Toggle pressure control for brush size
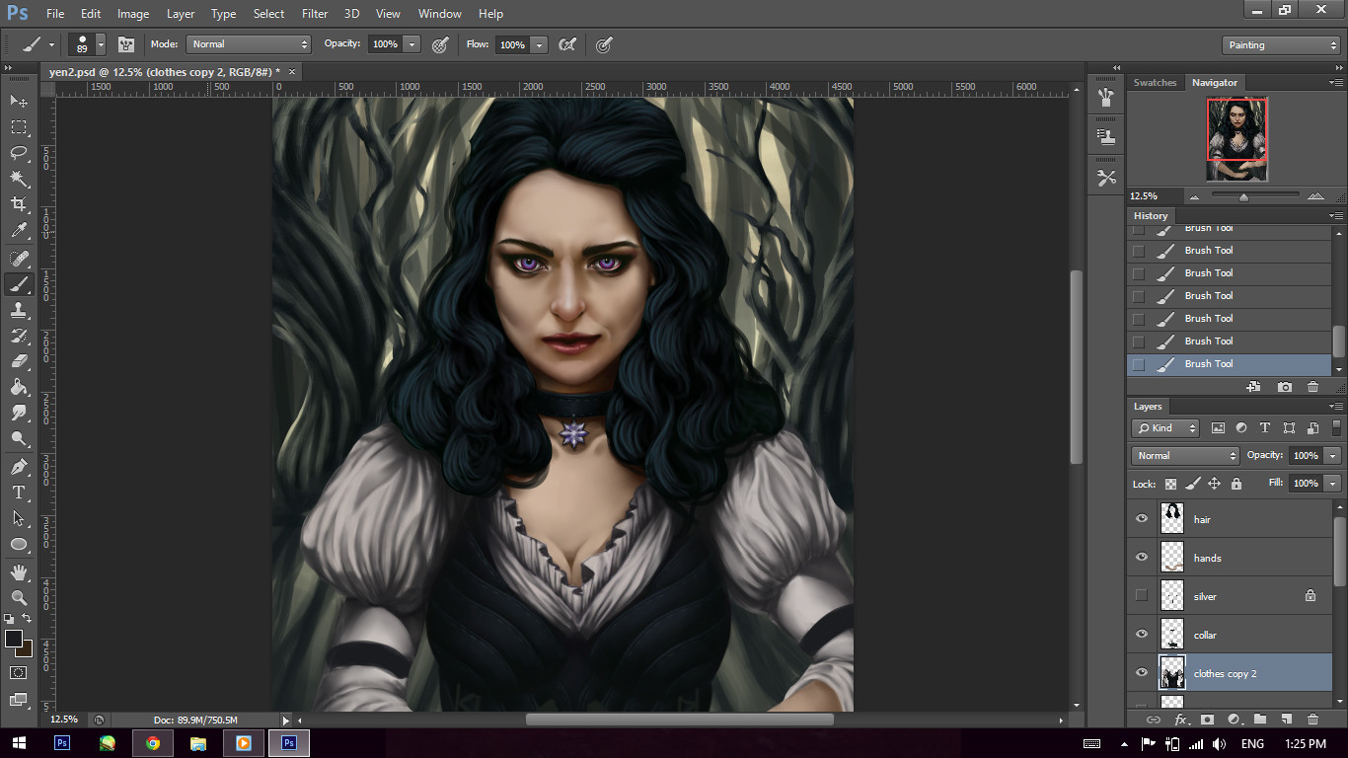 [x=604, y=44]
